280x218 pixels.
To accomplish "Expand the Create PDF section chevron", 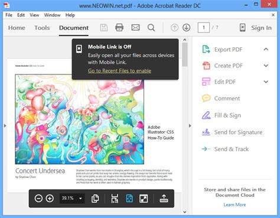I will pyautogui.click(x=266, y=66).
